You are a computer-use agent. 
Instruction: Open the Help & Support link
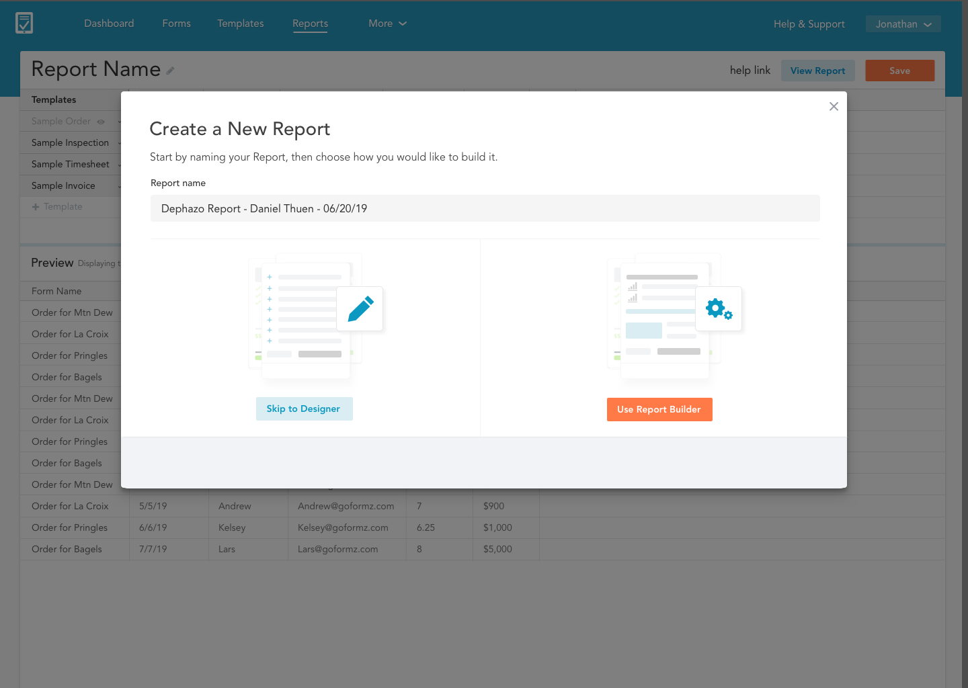click(809, 24)
